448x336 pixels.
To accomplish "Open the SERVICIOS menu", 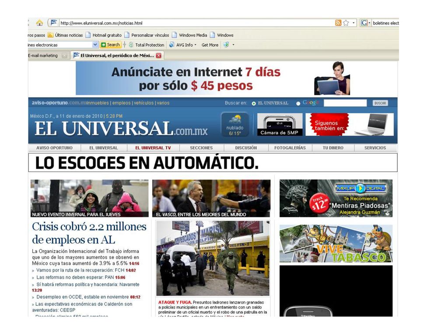I will click(375, 148).
